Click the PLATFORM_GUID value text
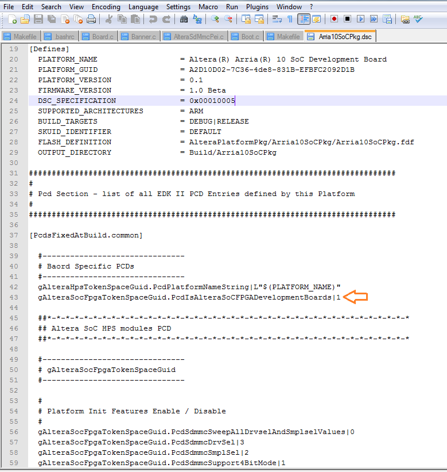The image size is (447, 472). pyautogui.click(x=272, y=70)
